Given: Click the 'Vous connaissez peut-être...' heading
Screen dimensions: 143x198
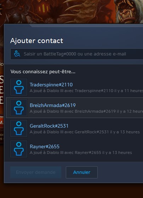Looking at the screenshot, I should (x=43, y=72).
